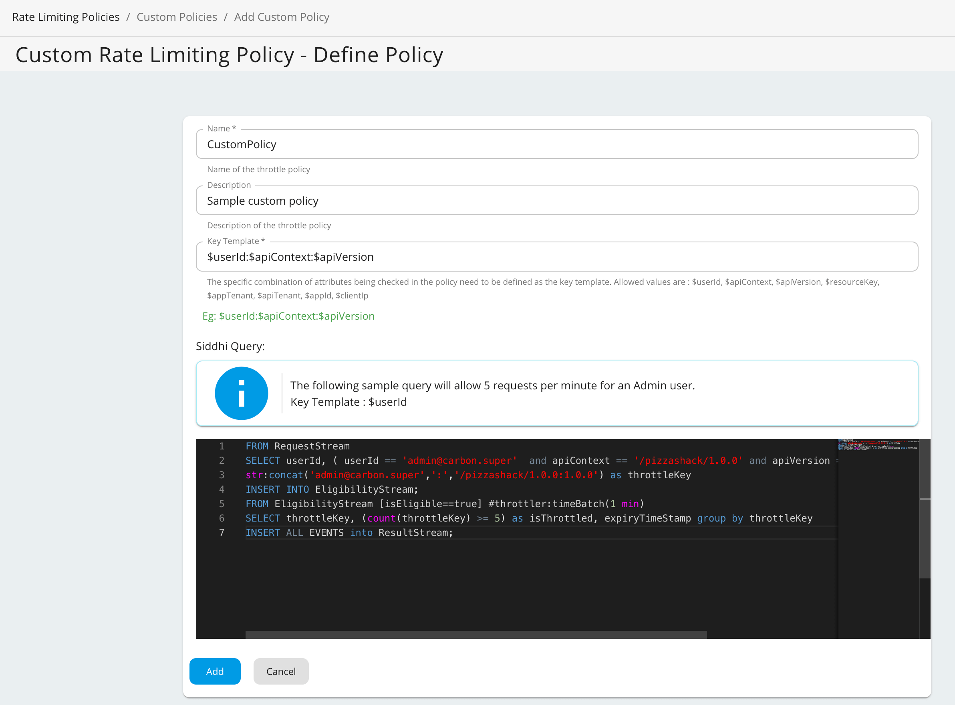Click the Name input field
The height and width of the screenshot is (705, 955).
(557, 144)
